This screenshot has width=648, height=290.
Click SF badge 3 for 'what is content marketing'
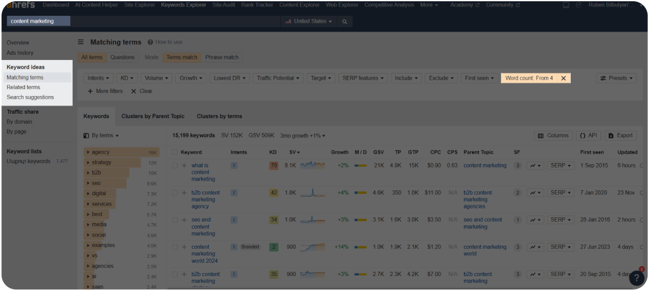(518, 166)
